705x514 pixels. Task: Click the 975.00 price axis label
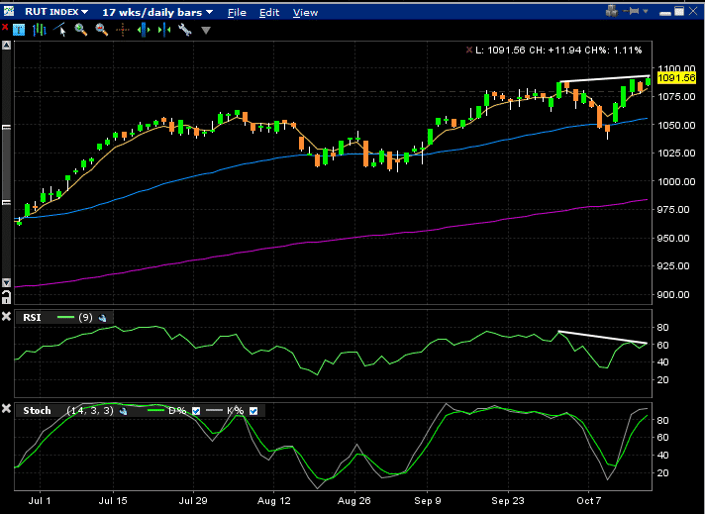tap(673, 210)
